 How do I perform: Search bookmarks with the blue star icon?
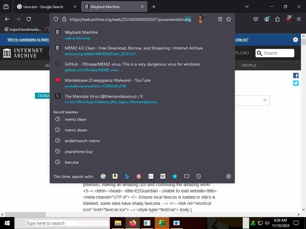tap(175, 176)
